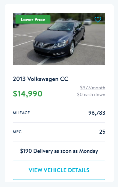Click the MPG label

pos(17,132)
